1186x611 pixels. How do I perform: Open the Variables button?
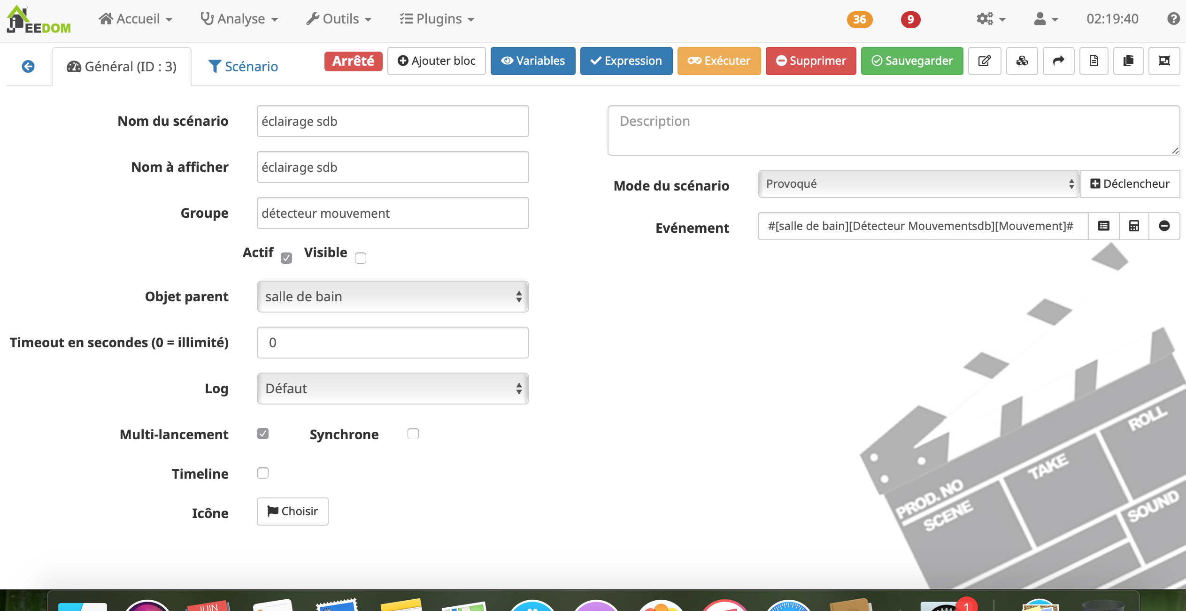click(533, 61)
